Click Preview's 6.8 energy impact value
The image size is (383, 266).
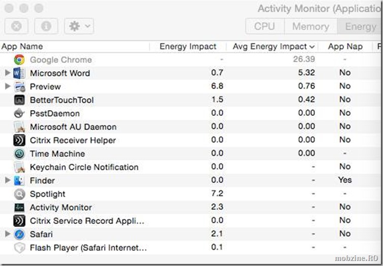[x=217, y=86]
